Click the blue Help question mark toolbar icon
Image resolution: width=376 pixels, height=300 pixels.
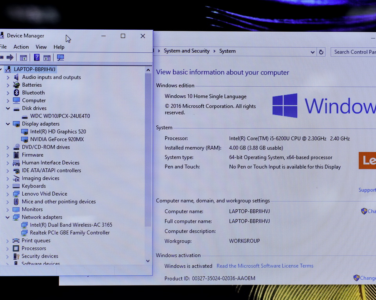(37, 57)
